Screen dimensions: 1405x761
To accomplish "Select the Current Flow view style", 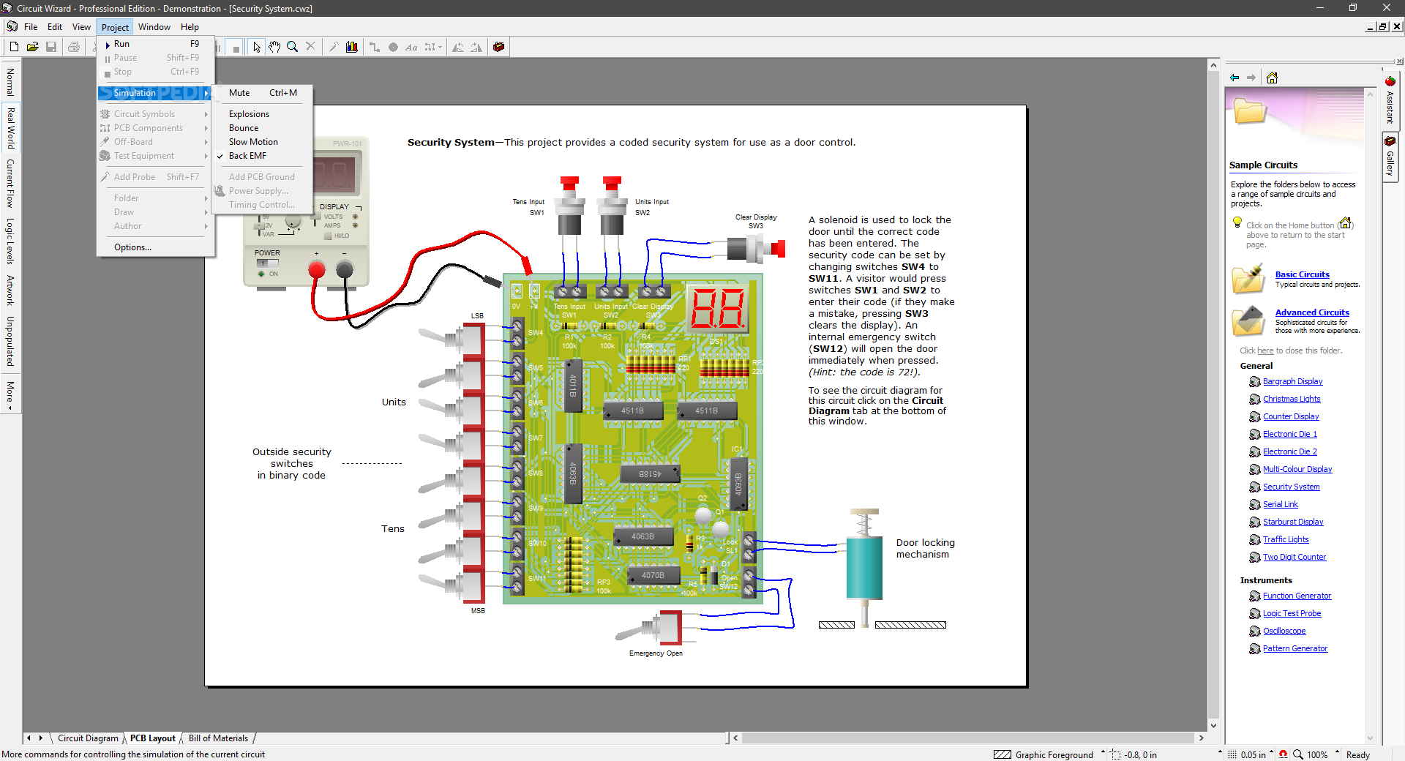I will [10, 183].
